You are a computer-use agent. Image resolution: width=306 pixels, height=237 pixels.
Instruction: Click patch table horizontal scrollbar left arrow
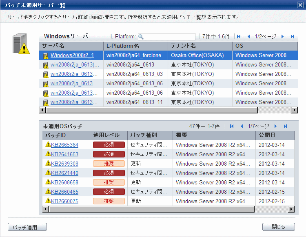click(45, 209)
